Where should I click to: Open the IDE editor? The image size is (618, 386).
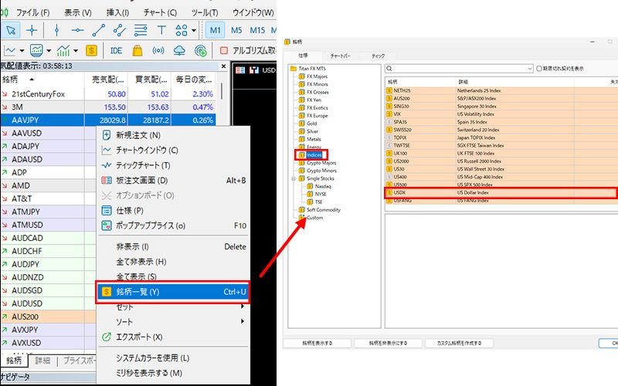116,51
